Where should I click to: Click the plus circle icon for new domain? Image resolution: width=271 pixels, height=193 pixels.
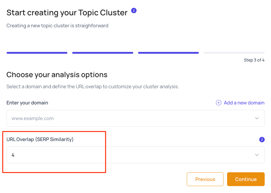pos(219,103)
